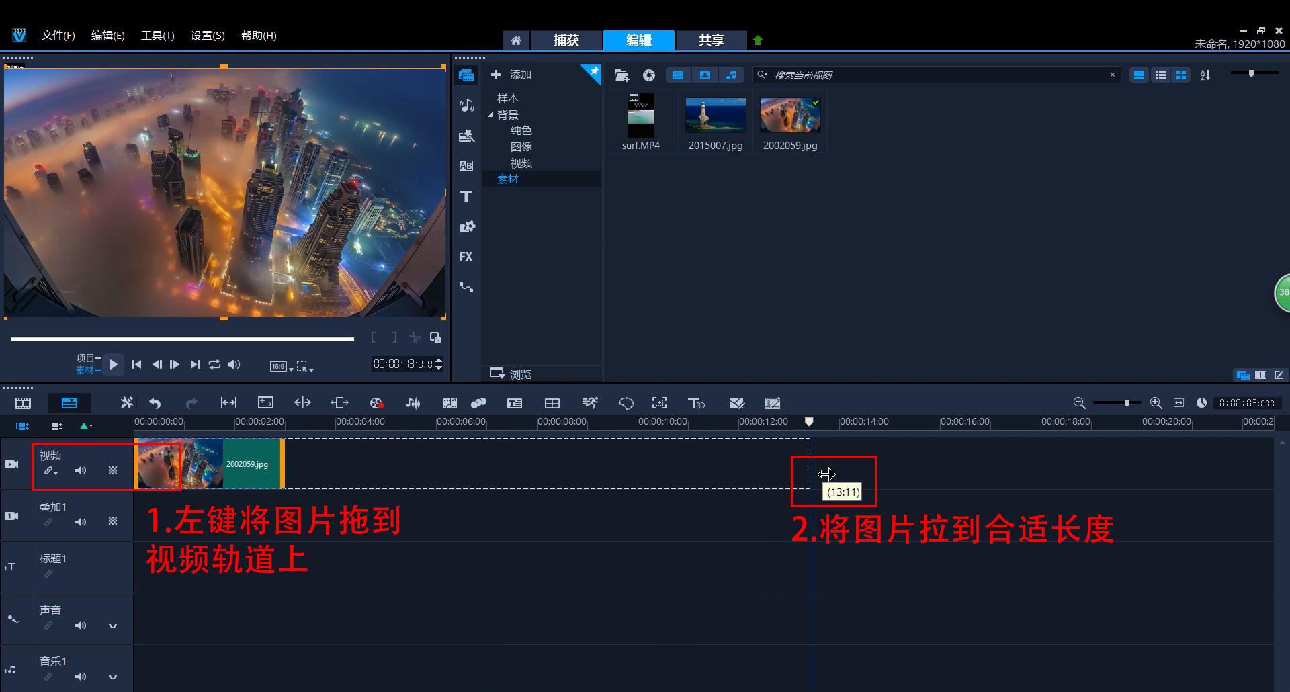The image size is (1290, 692).
Task: Open the AB transitions panel
Action: (x=466, y=165)
